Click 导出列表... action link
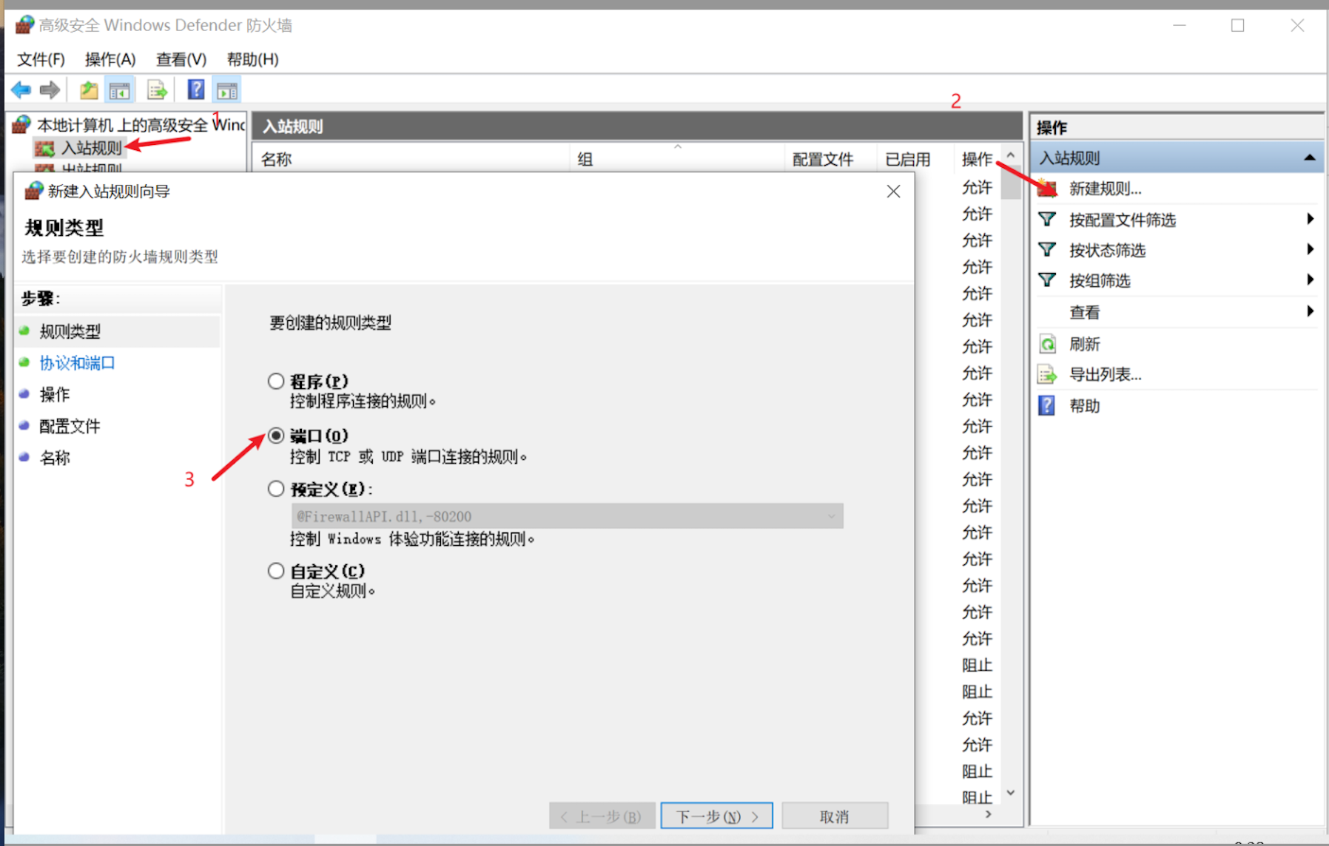The width and height of the screenshot is (1329, 846). click(x=1105, y=375)
